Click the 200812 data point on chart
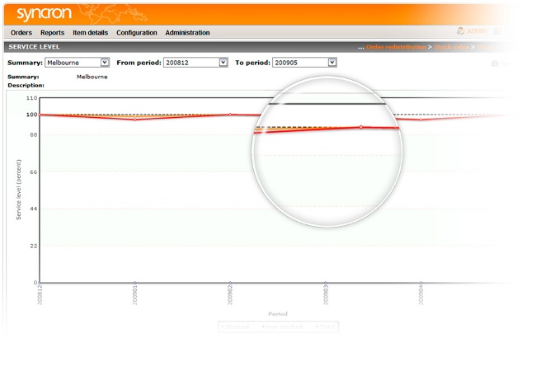 (x=40, y=115)
